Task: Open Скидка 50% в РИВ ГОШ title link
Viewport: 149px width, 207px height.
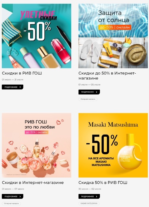Action: click(103, 182)
